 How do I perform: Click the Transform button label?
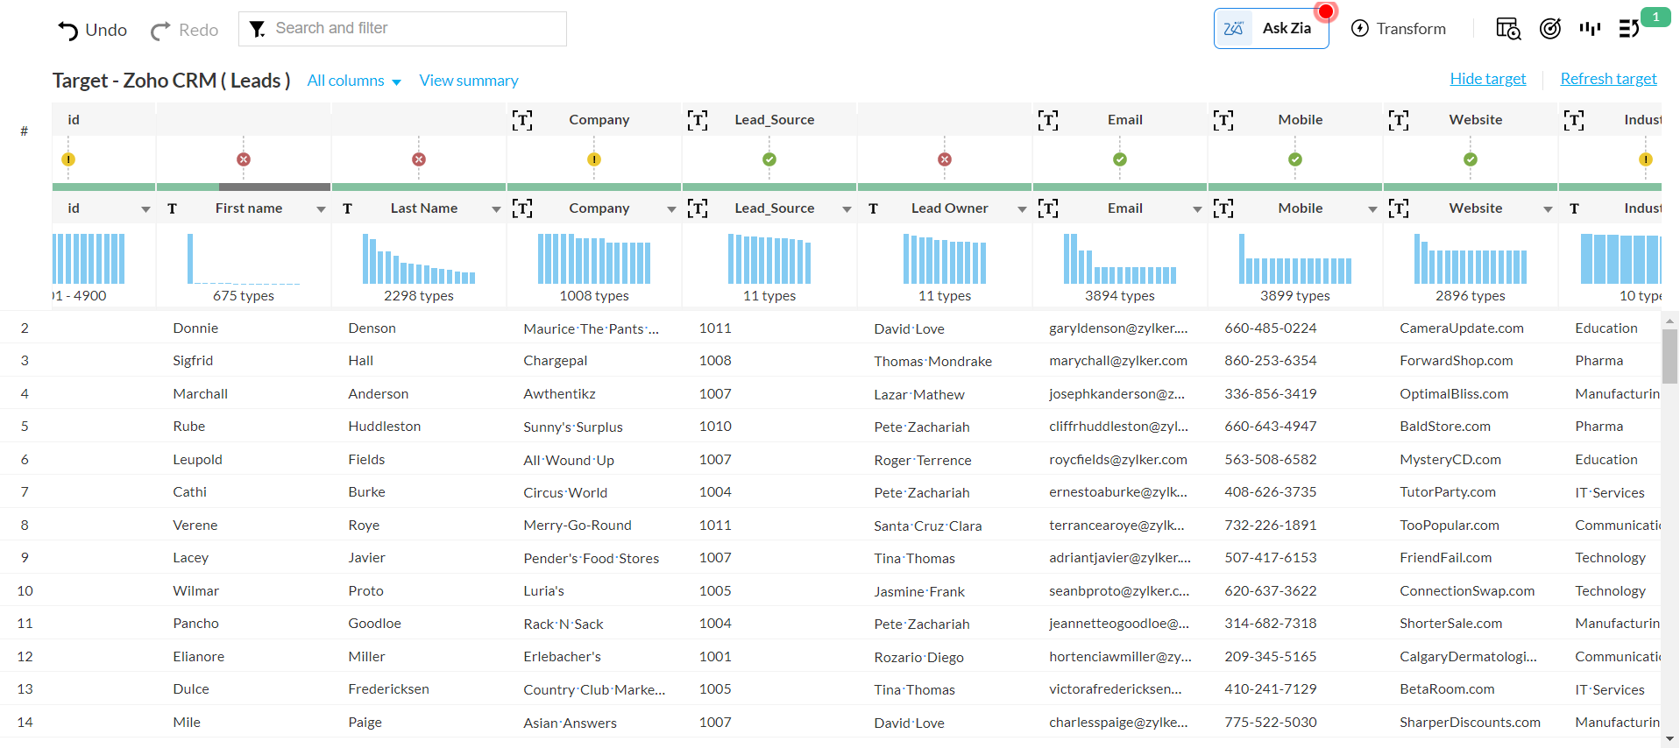[1411, 29]
